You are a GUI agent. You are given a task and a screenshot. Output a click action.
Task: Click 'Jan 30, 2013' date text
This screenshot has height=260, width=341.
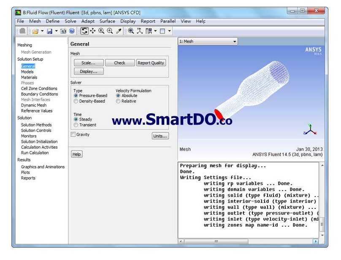pos(309,149)
